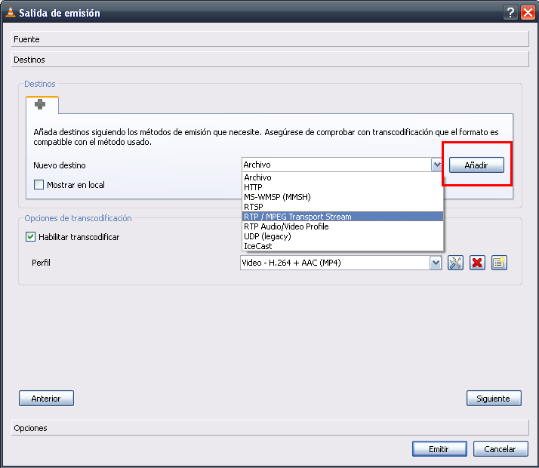Screen dimensions: 539x468
Task: Start streaming with Emitir button
Action: tap(439, 449)
